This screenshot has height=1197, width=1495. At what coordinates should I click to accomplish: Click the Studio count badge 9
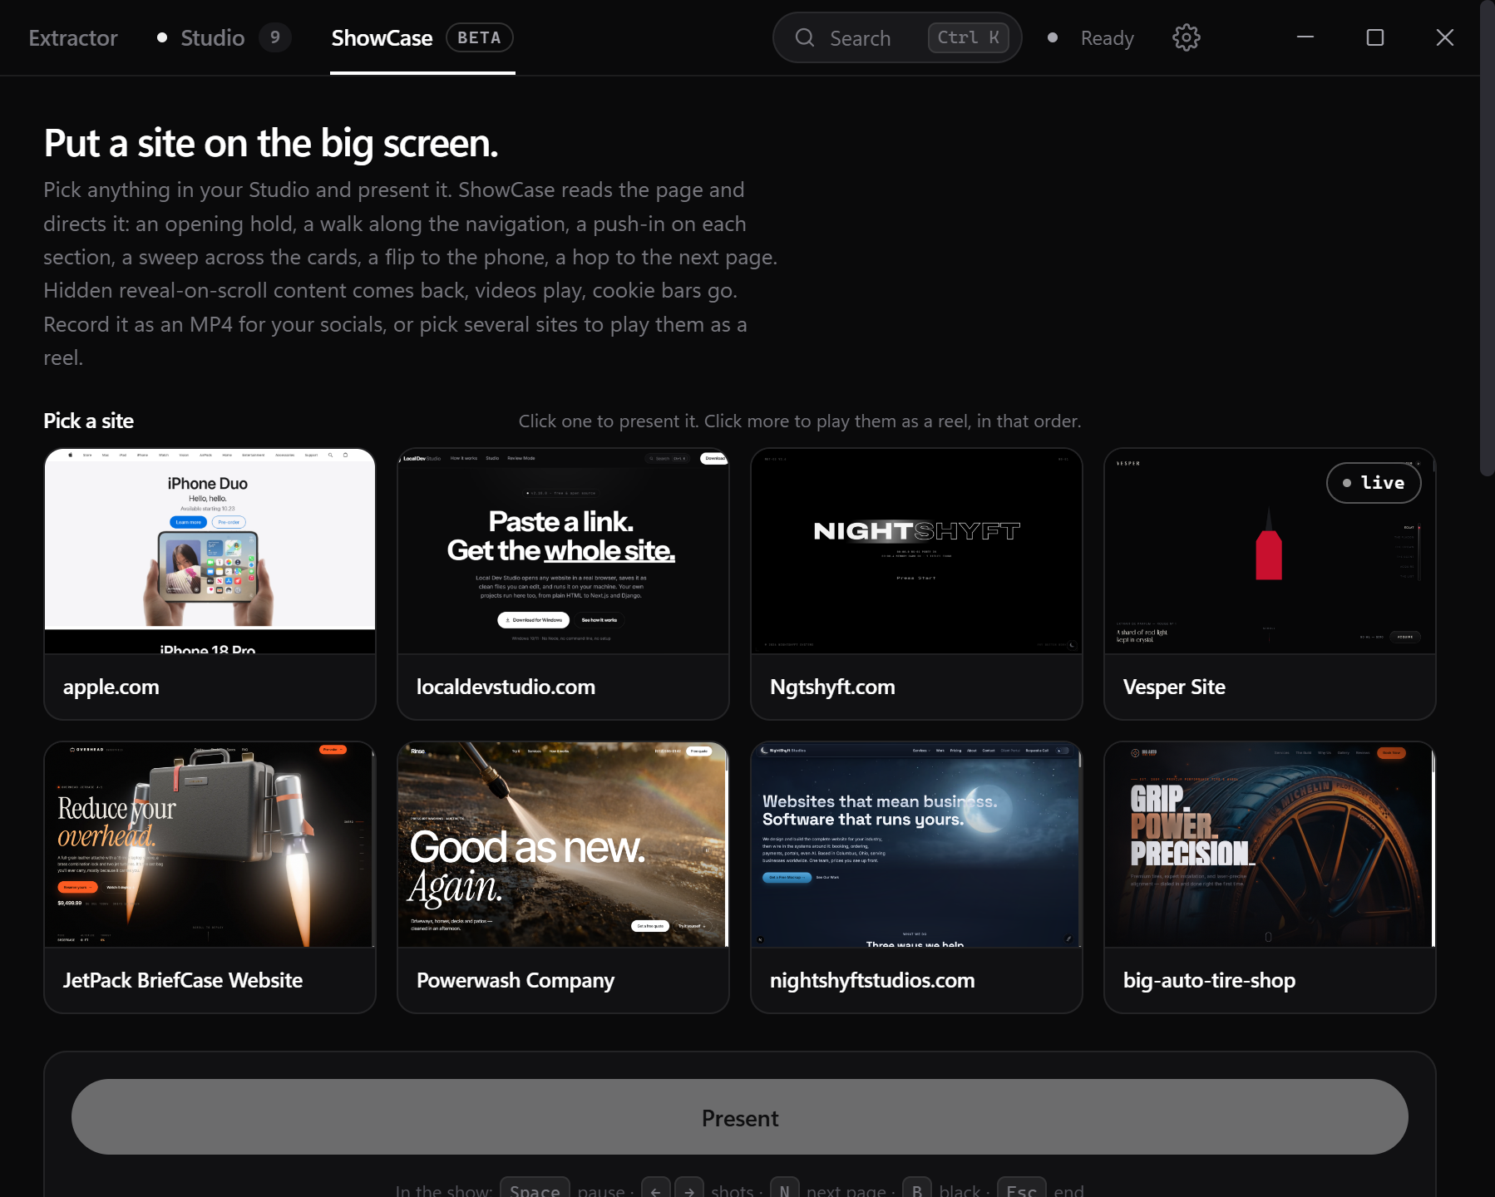pyautogui.click(x=275, y=37)
